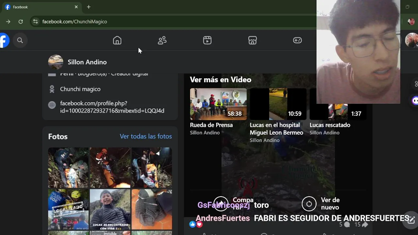Click the Compartir share button on video
The height and width of the screenshot is (235, 418).
pyautogui.click(x=234, y=204)
